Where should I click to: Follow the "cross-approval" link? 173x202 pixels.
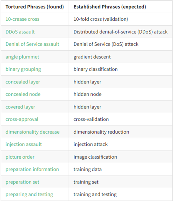coord(22,119)
